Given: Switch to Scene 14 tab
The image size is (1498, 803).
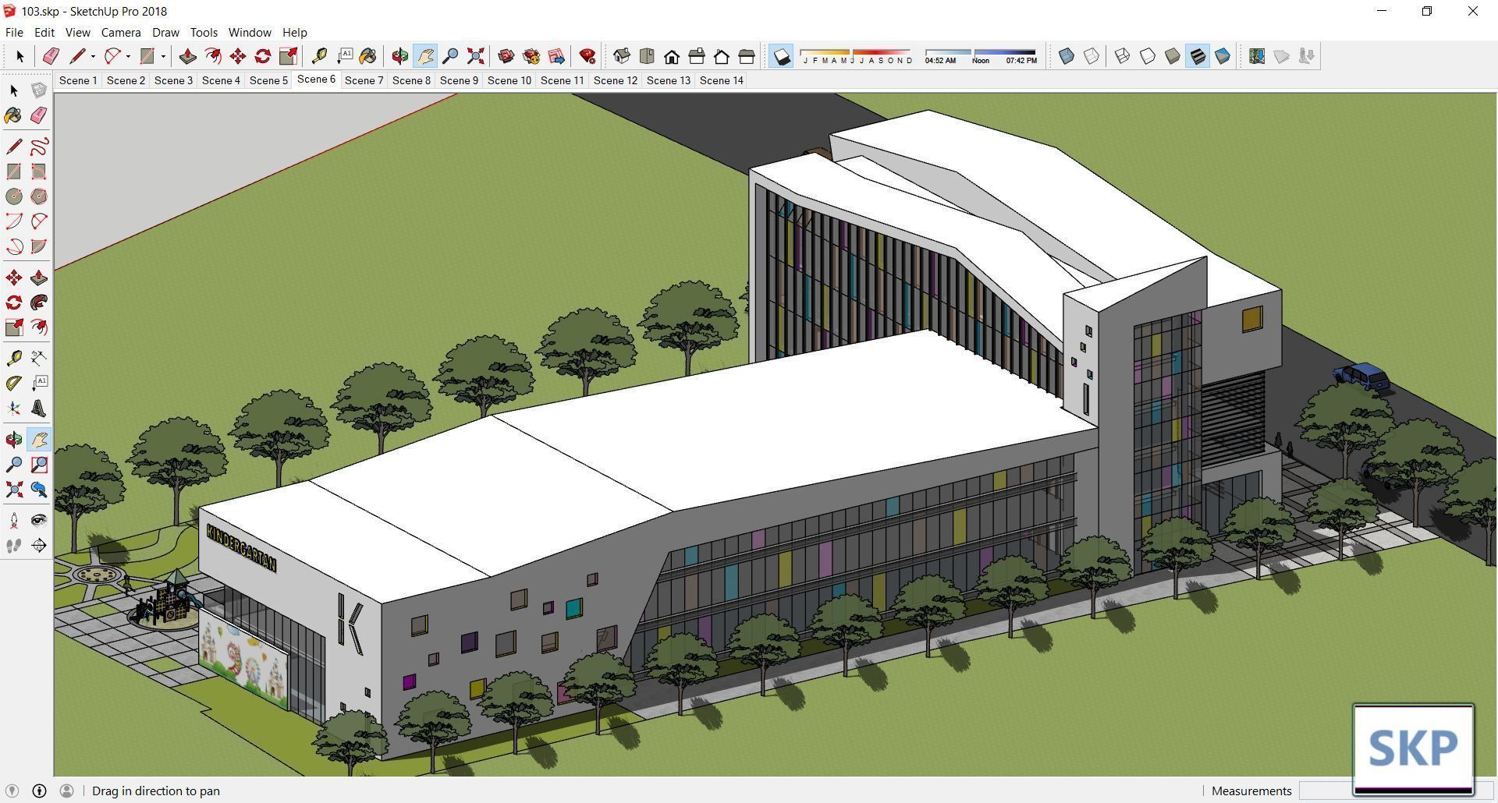Looking at the screenshot, I should tap(722, 80).
